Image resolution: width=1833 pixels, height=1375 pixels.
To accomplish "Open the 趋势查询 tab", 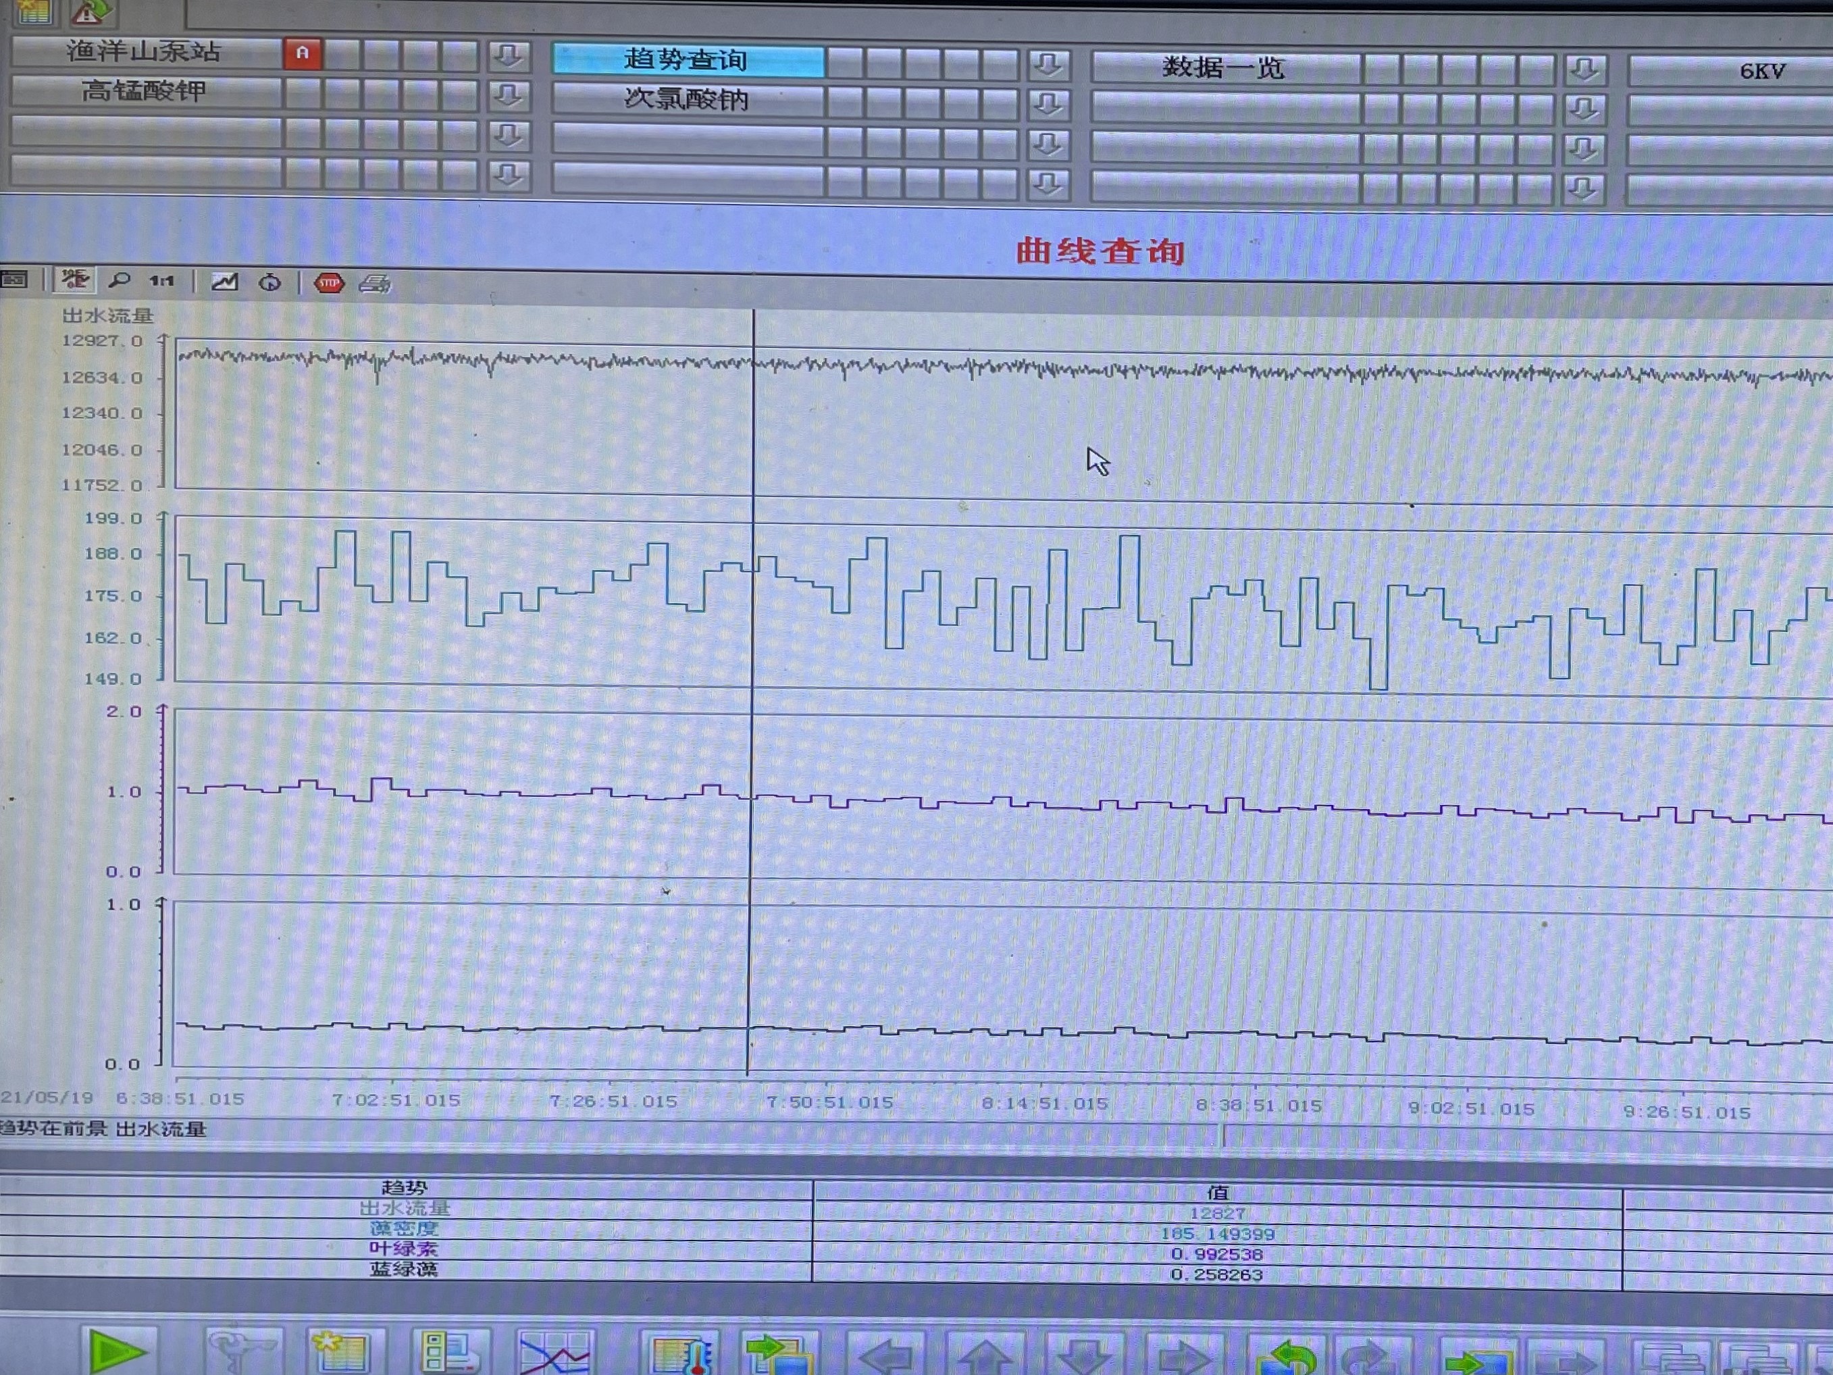I will pyautogui.click(x=688, y=59).
